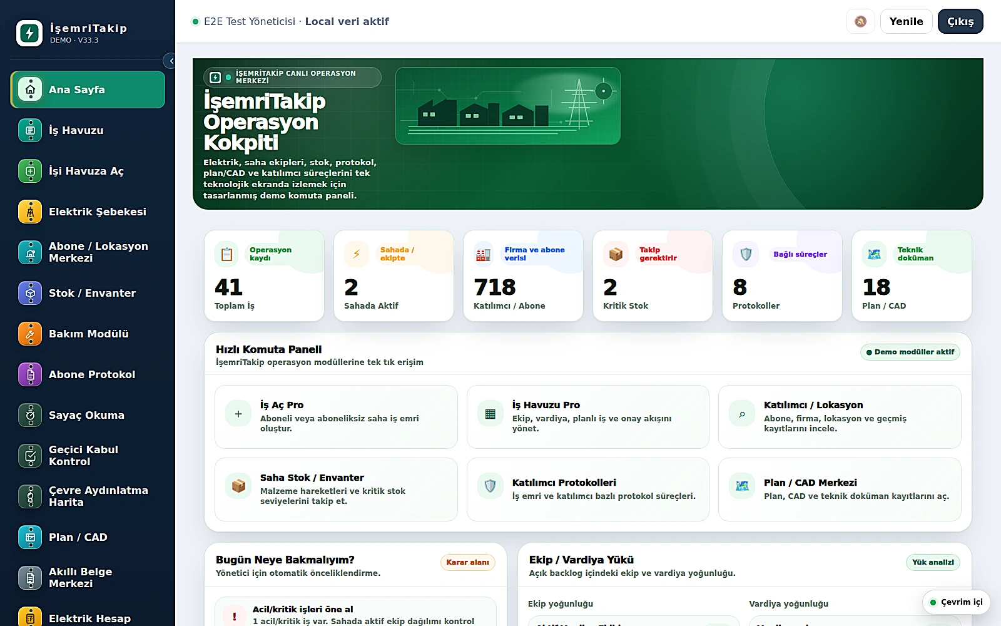The width and height of the screenshot is (1001, 626).
Task: Click the İŞEMRİTAKİP CANLI OPERASYON MERKEZİ badge
Action: [292, 77]
